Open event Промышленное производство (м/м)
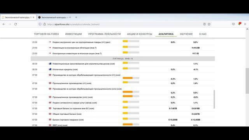Viewport: 249px width, 140px height. 73,97
